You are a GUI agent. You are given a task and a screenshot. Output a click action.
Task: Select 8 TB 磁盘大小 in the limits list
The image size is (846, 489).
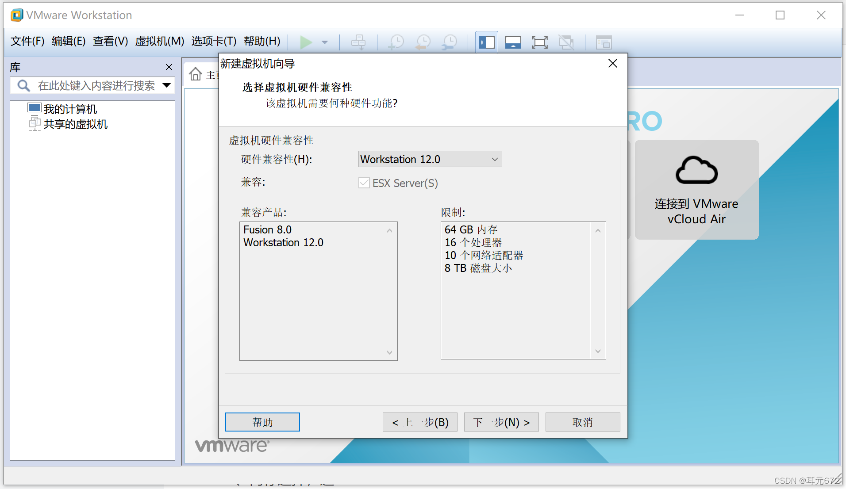pyautogui.click(x=478, y=268)
